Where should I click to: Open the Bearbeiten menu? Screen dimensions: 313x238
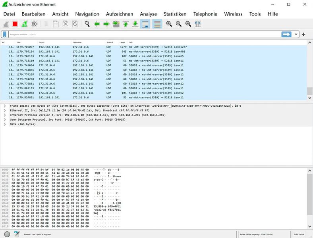coord(33,14)
